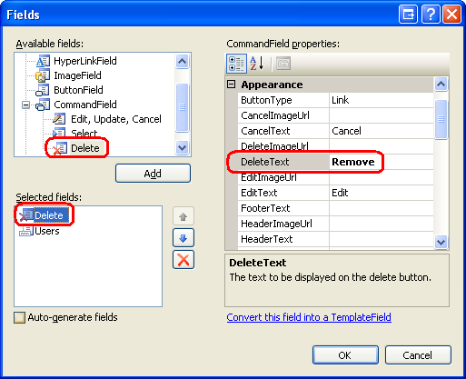Collapse the Appearance property category
The width and height of the screenshot is (466, 379).
click(232, 85)
